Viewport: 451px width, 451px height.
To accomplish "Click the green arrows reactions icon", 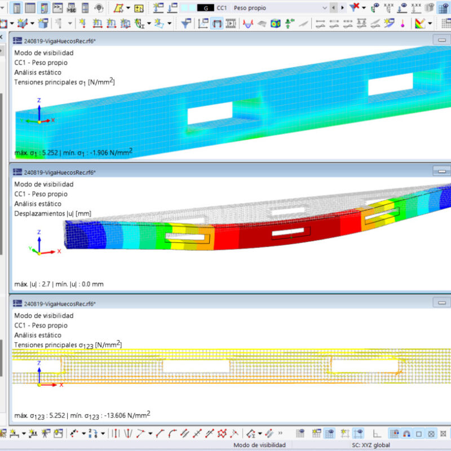I will click(x=290, y=23).
